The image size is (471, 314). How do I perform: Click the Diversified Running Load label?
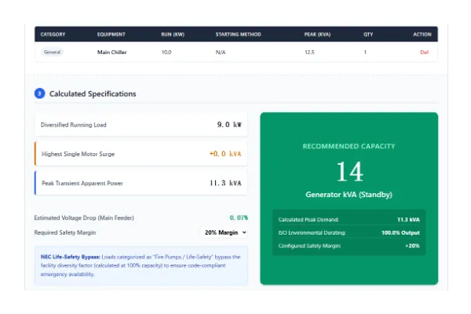click(73, 125)
